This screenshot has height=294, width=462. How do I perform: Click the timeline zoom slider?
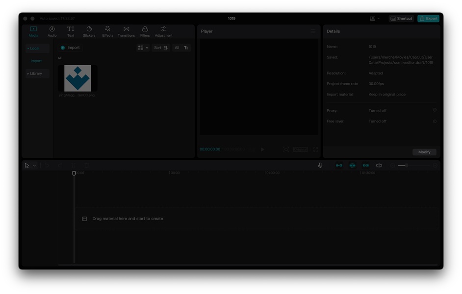(x=406, y=166)
